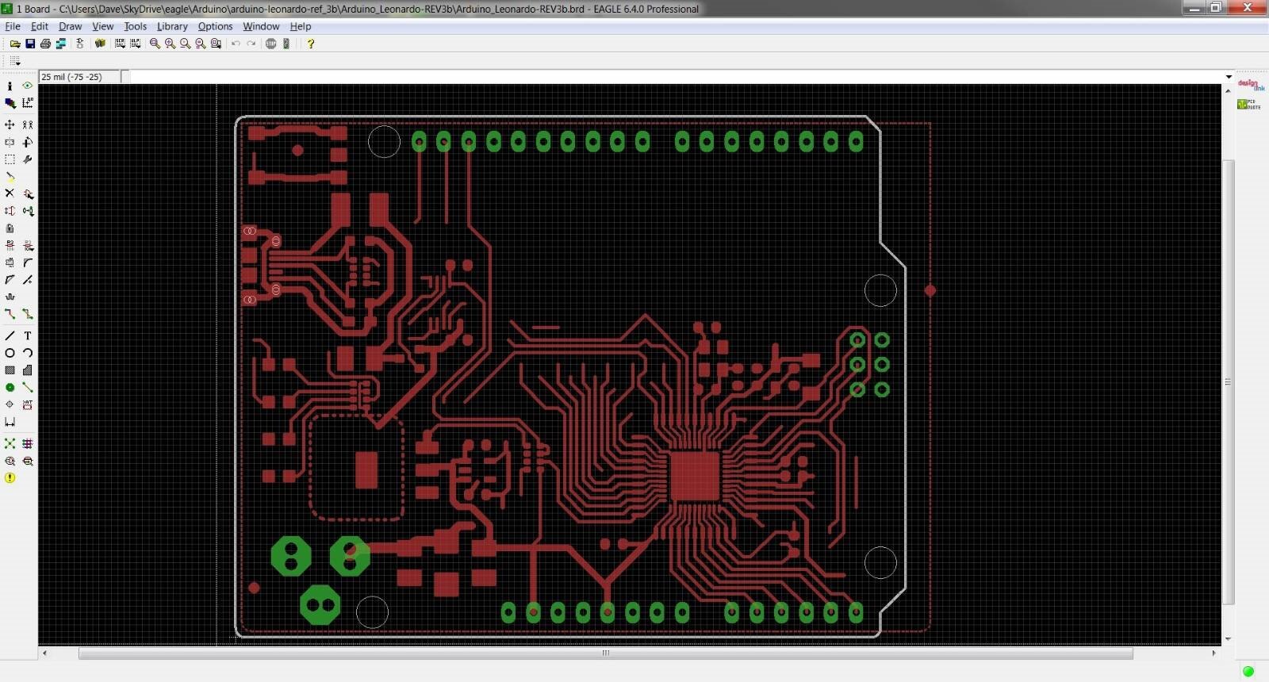
Task: Click the Help question mark button
Action: (311, 44)
